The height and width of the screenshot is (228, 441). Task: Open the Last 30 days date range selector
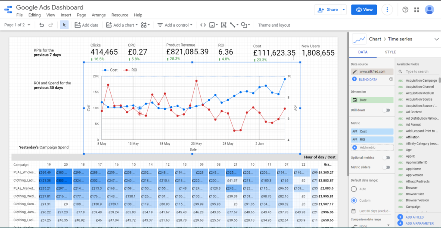[371, 211]
